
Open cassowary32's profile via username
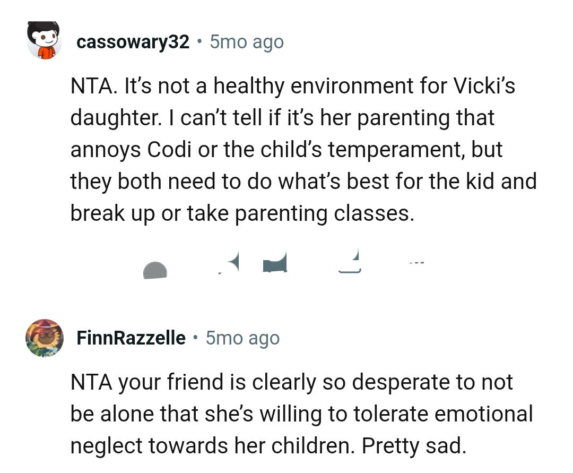click(133, 41)
